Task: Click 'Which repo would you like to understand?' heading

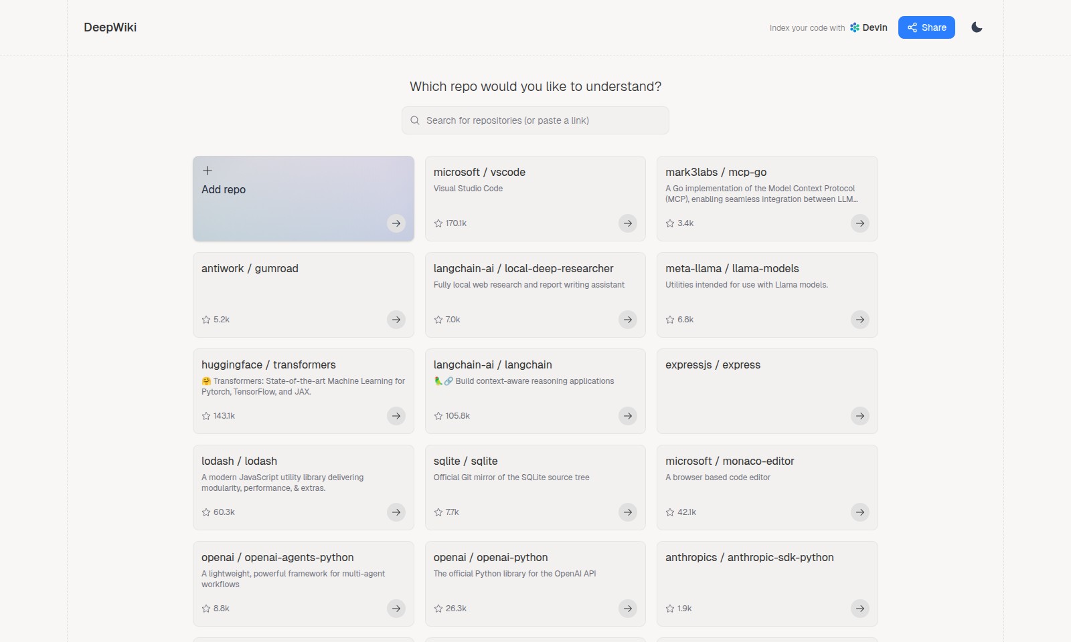Action: (535, 86)
